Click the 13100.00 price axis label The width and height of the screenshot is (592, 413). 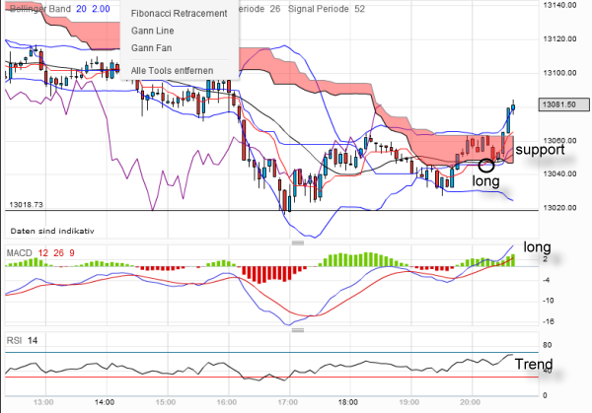[559, 73]
